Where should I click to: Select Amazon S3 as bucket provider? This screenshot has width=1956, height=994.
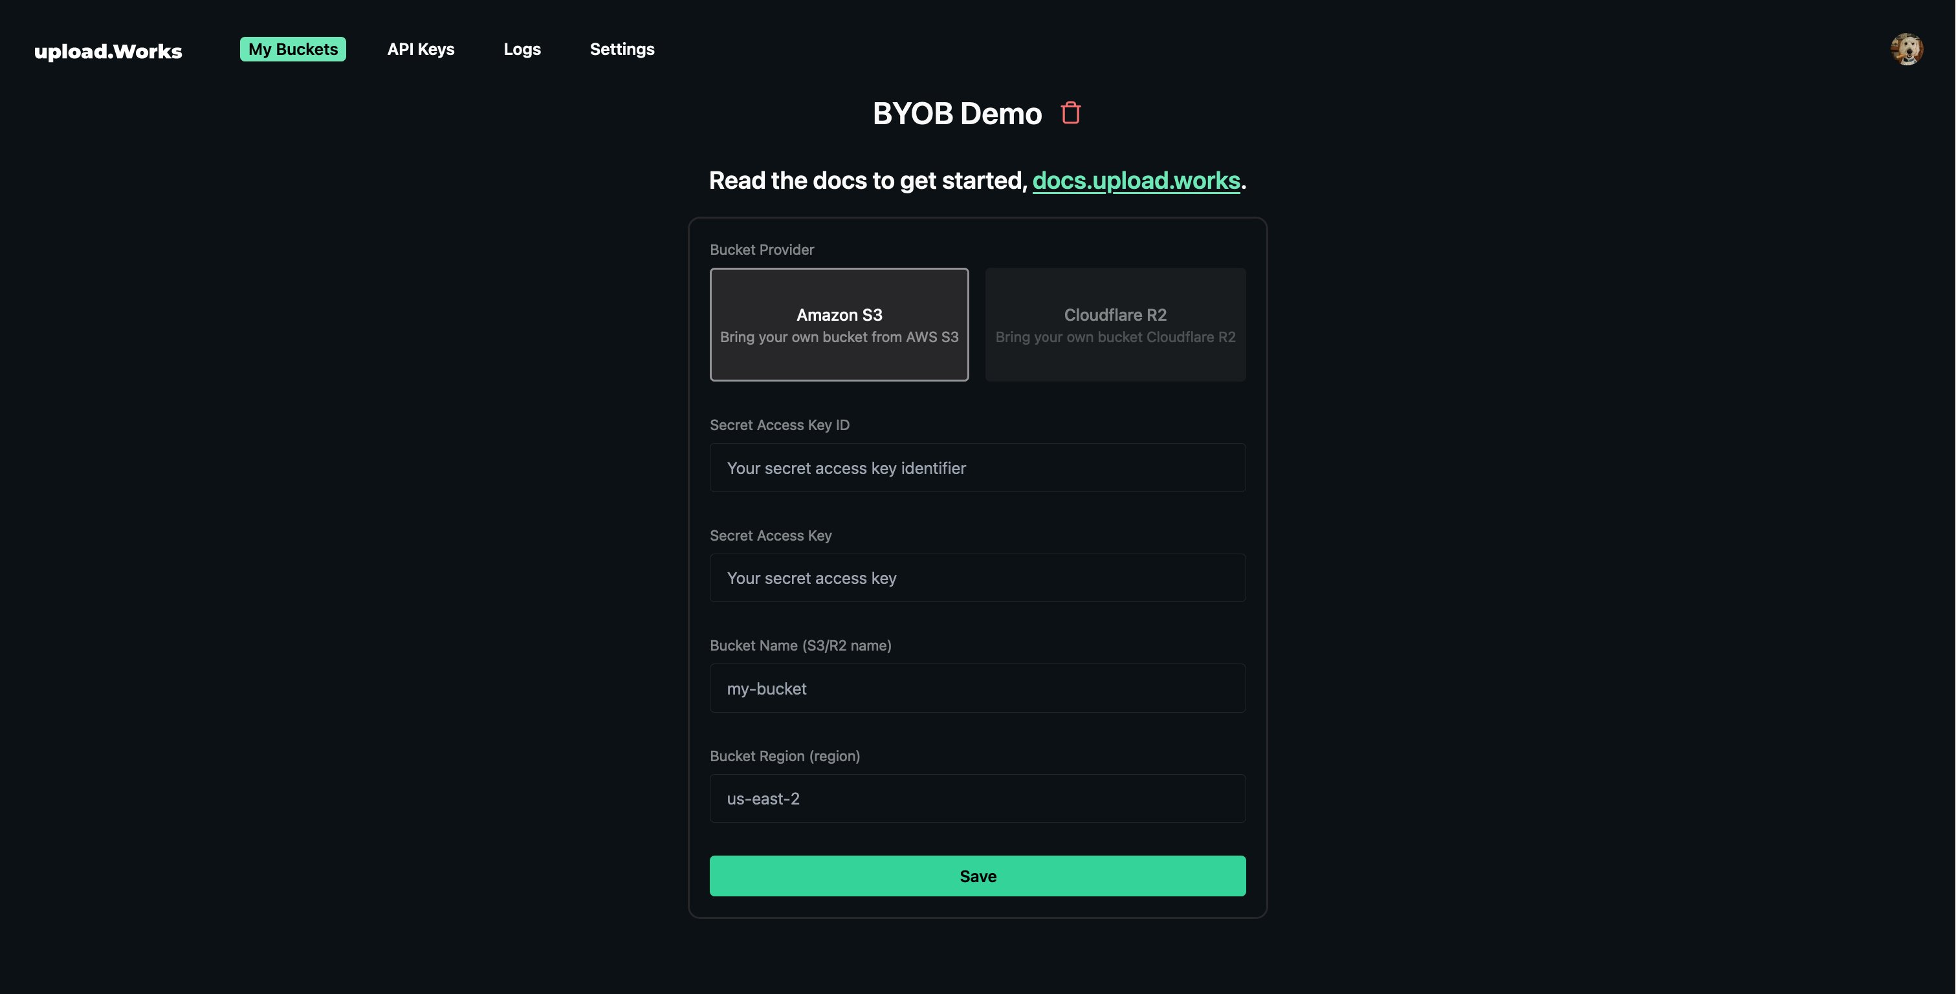[839, 325]
